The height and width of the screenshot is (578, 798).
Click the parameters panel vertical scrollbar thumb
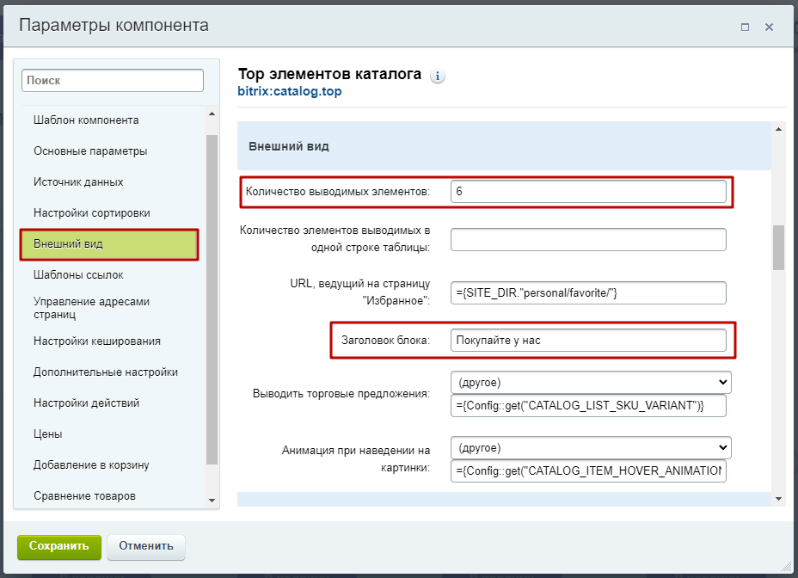tap(778, 248)
